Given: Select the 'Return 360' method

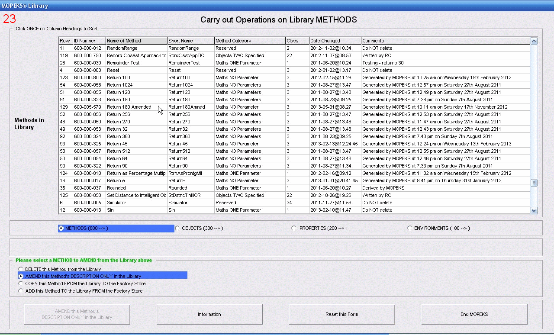Looking at the screenshot, I should pos(118,136).
